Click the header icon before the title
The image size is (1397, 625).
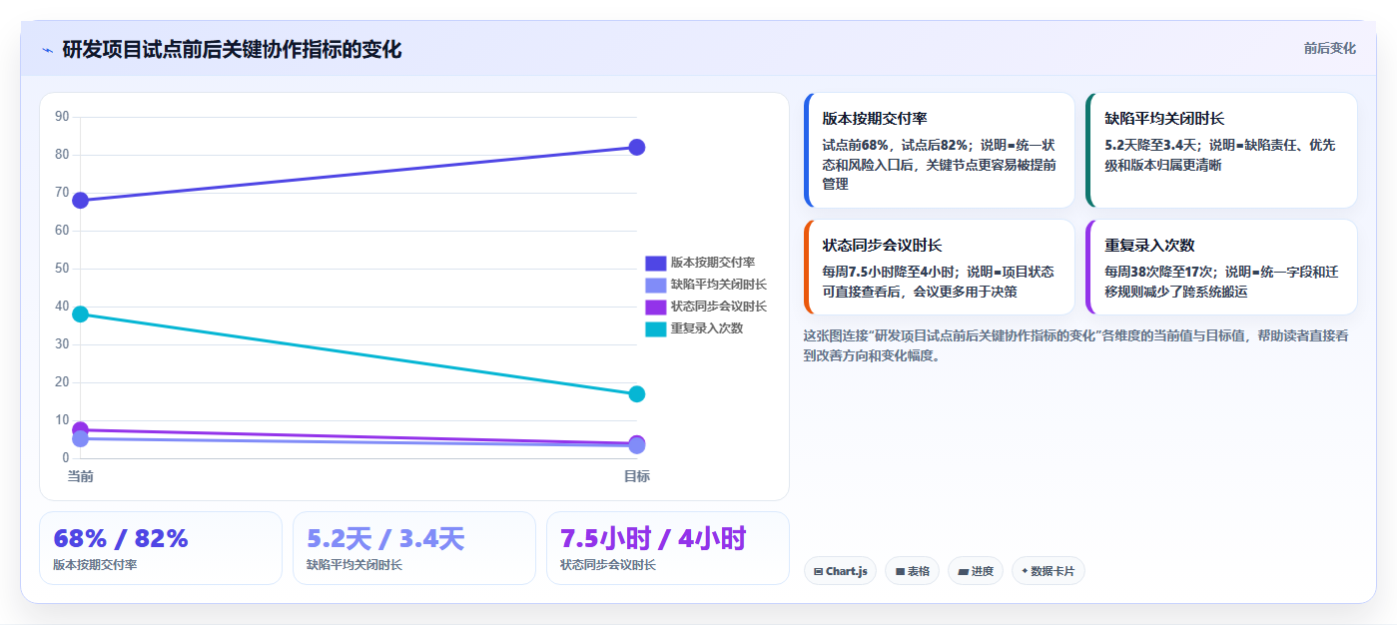pyautogui.click(x=47, y=50)
